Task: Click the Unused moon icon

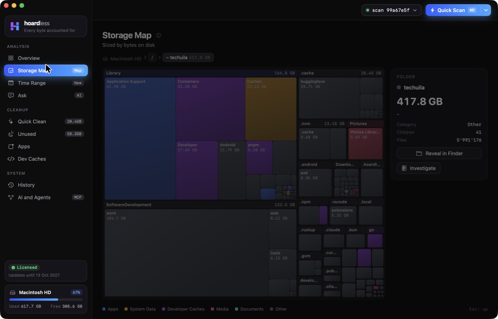Action: pos(11,134)
